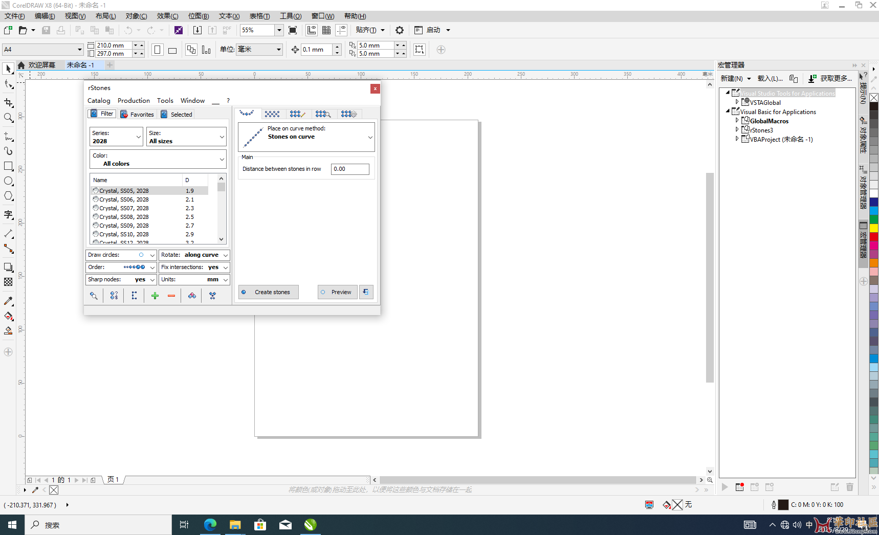Viewport: 879px width, 535px height.
Task: Click the delete macro trash icon
Action: (850, 487)
